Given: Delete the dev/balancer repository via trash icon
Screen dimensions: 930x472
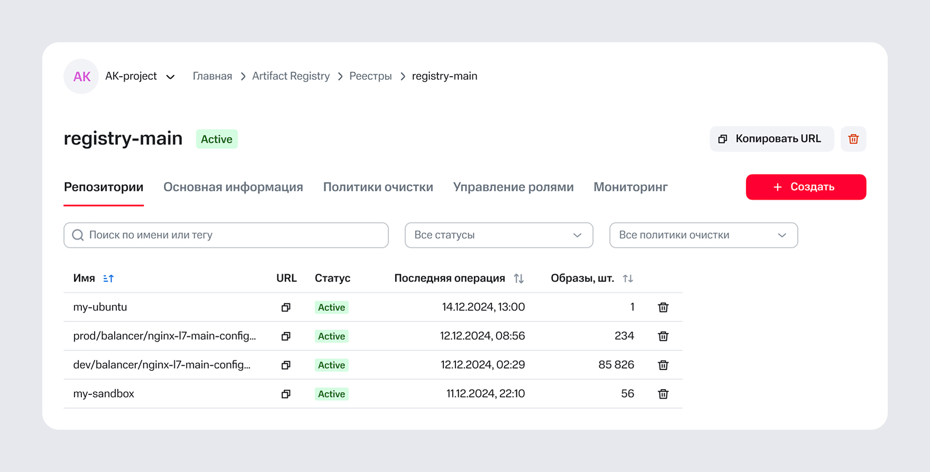Looking at the screenshot, I should [x=663, y=365].
